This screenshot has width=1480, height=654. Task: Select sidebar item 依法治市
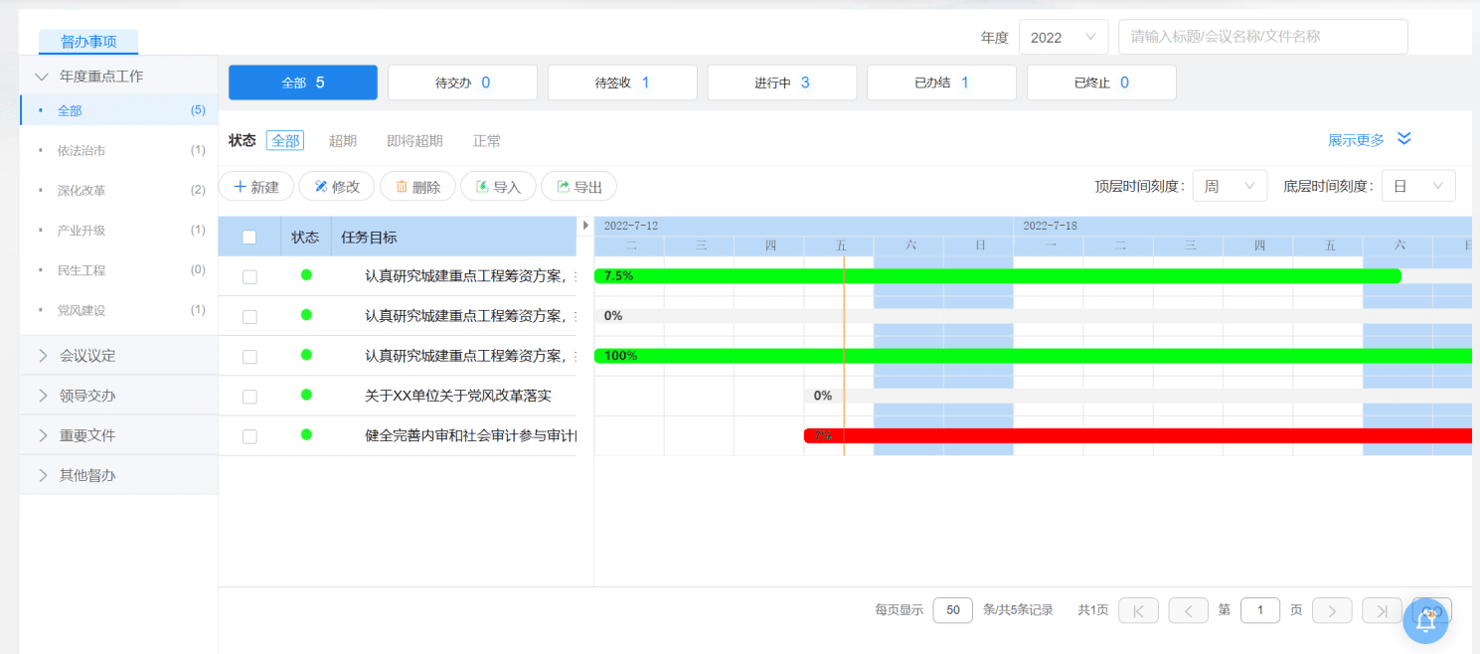pyautogui.click(x=118, y=150)
